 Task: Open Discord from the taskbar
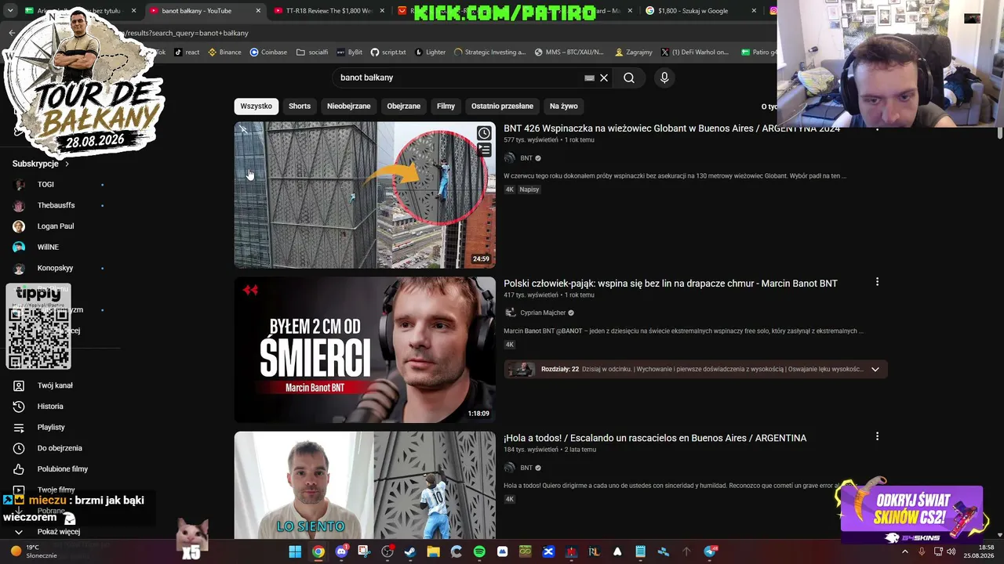point(341,551)
